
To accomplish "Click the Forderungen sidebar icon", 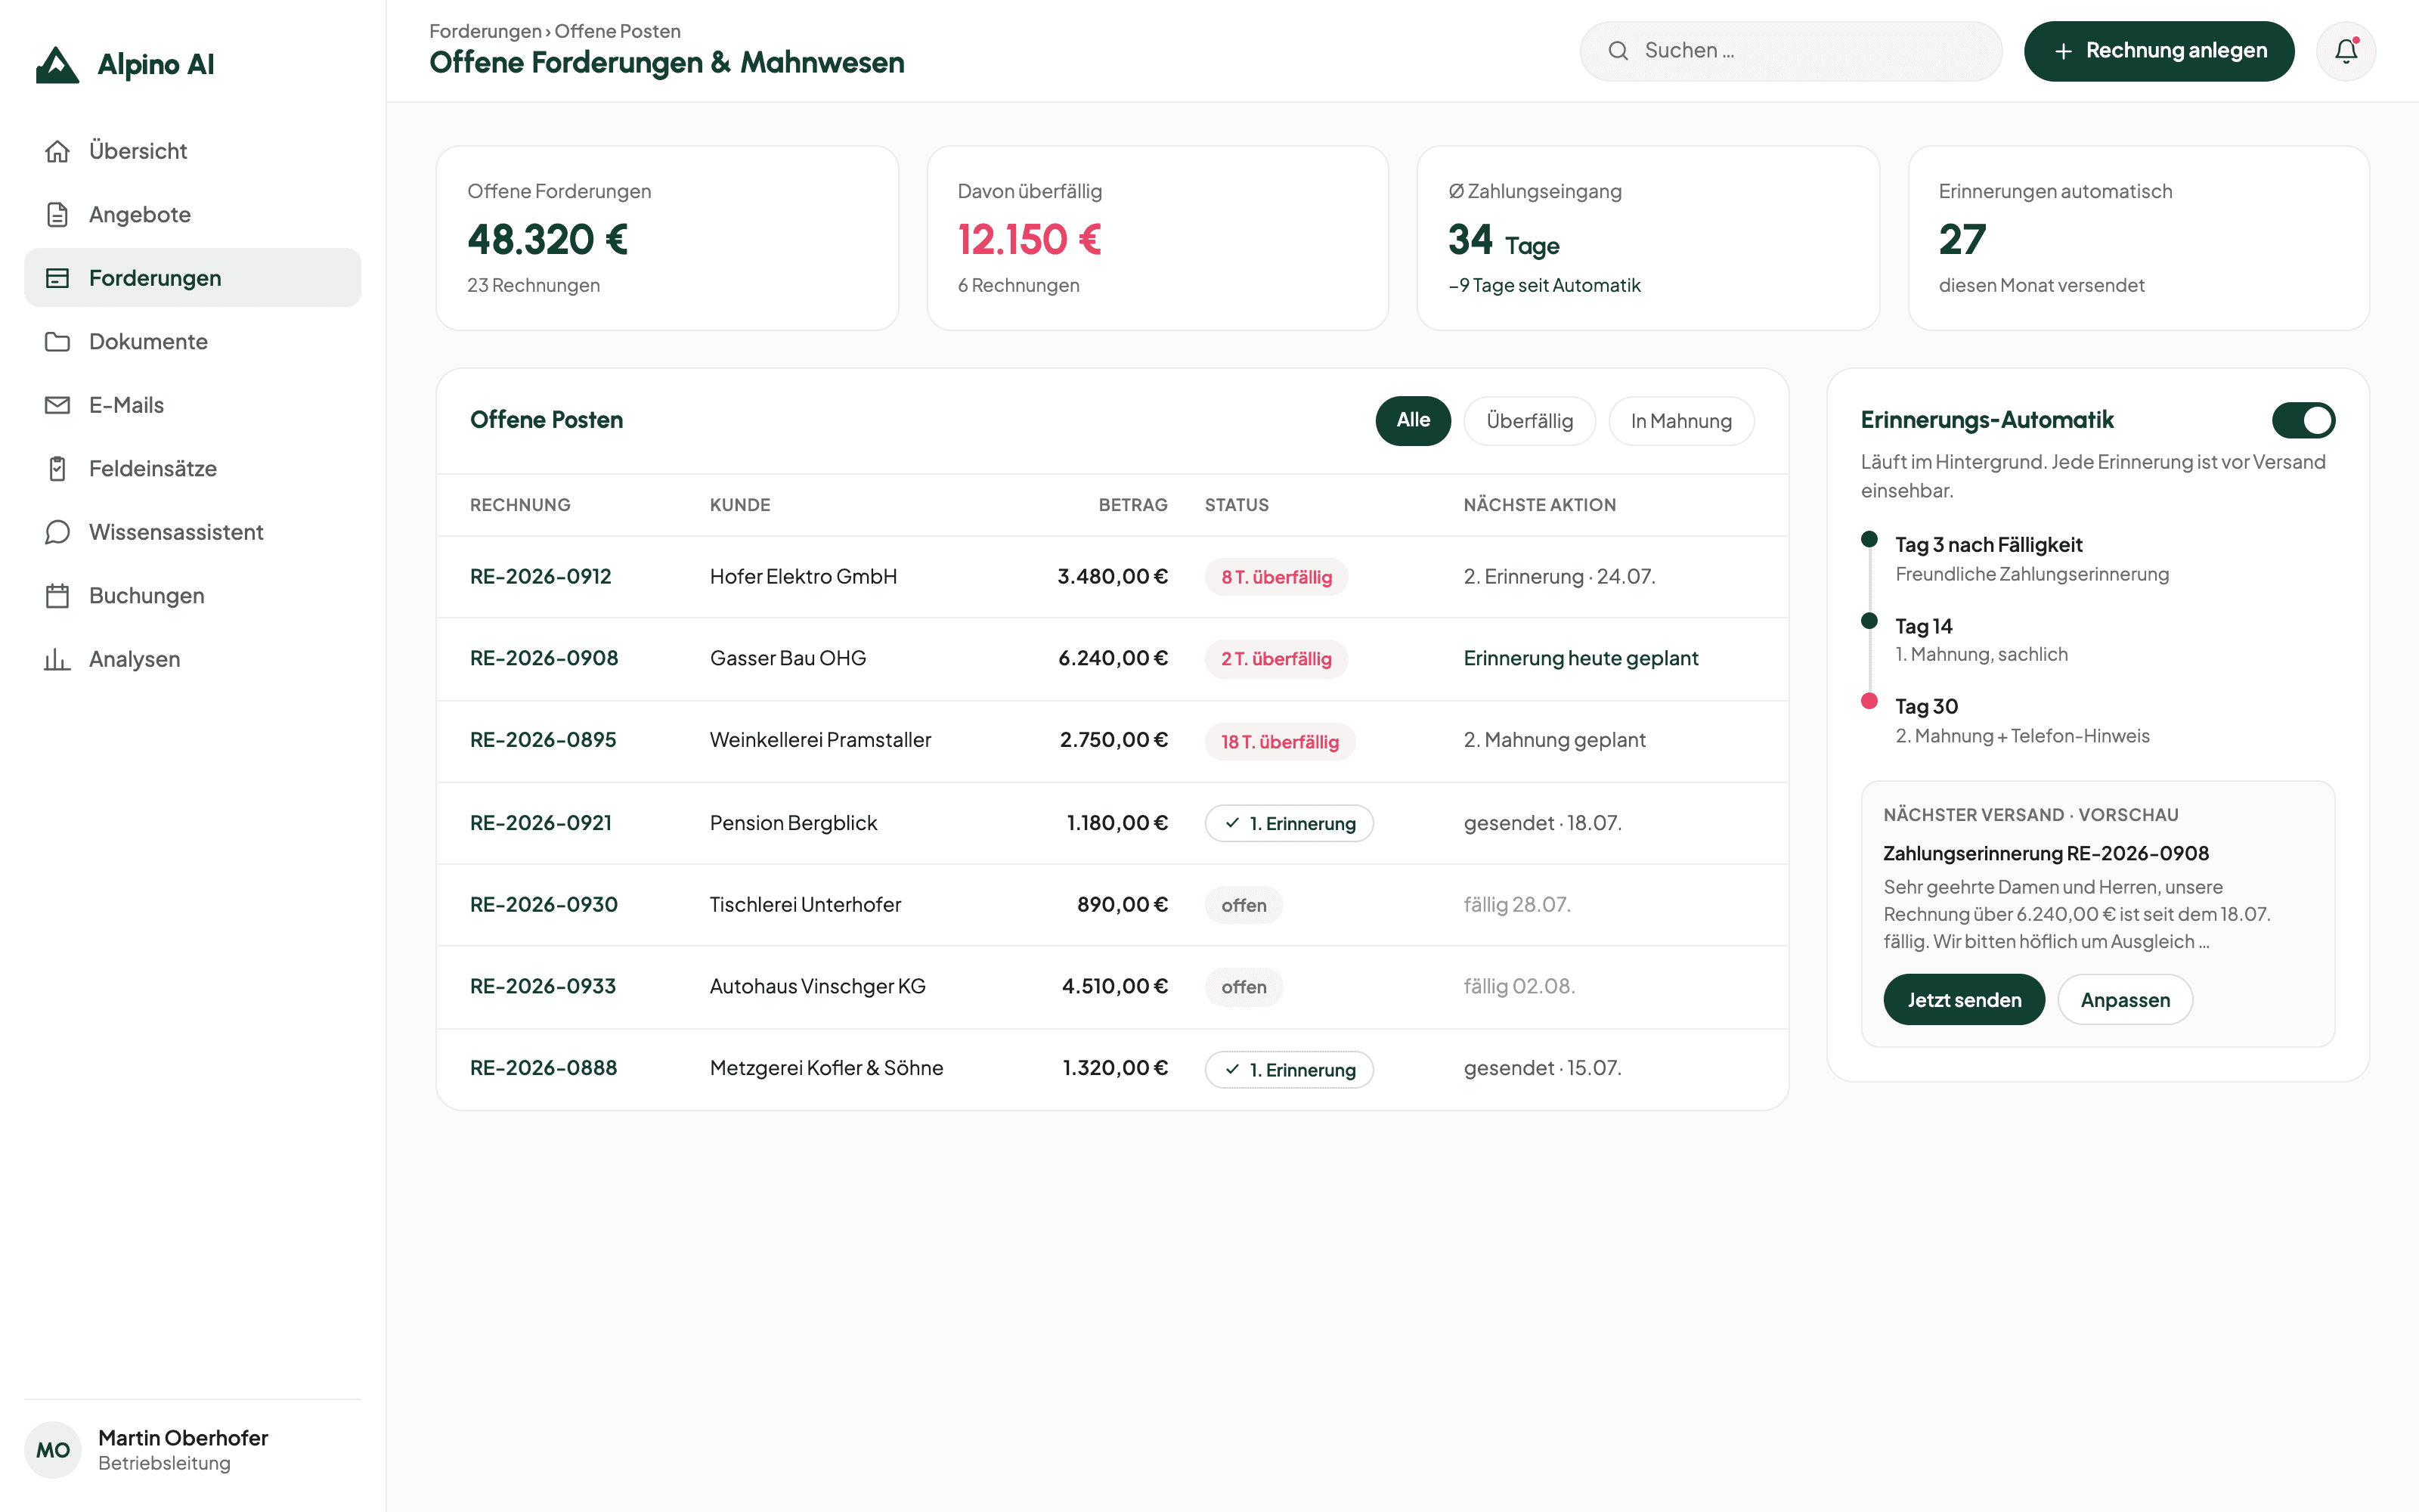I will [57, 278].
